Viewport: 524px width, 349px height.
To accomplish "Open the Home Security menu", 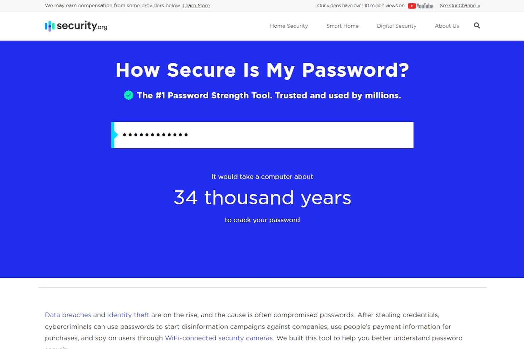I will pos(289,26).
